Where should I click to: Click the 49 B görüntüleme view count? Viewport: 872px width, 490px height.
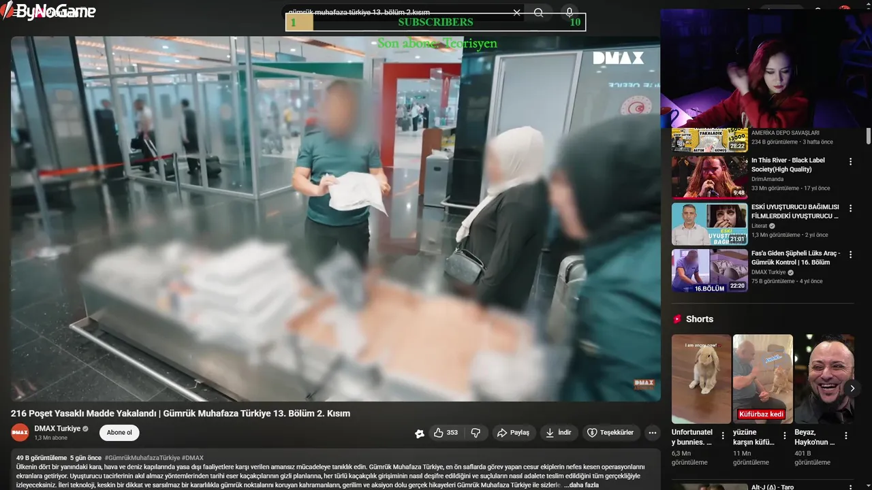42,458
